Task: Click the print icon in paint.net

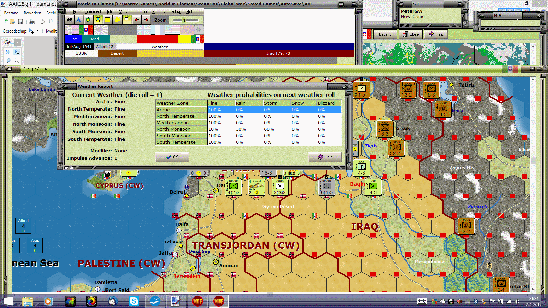Action: pos(32,22)
